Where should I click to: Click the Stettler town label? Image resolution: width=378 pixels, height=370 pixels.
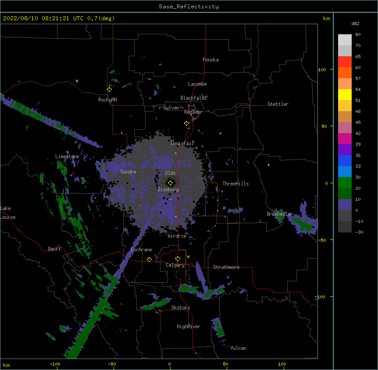pyautogui.click(x=278, y=104)
